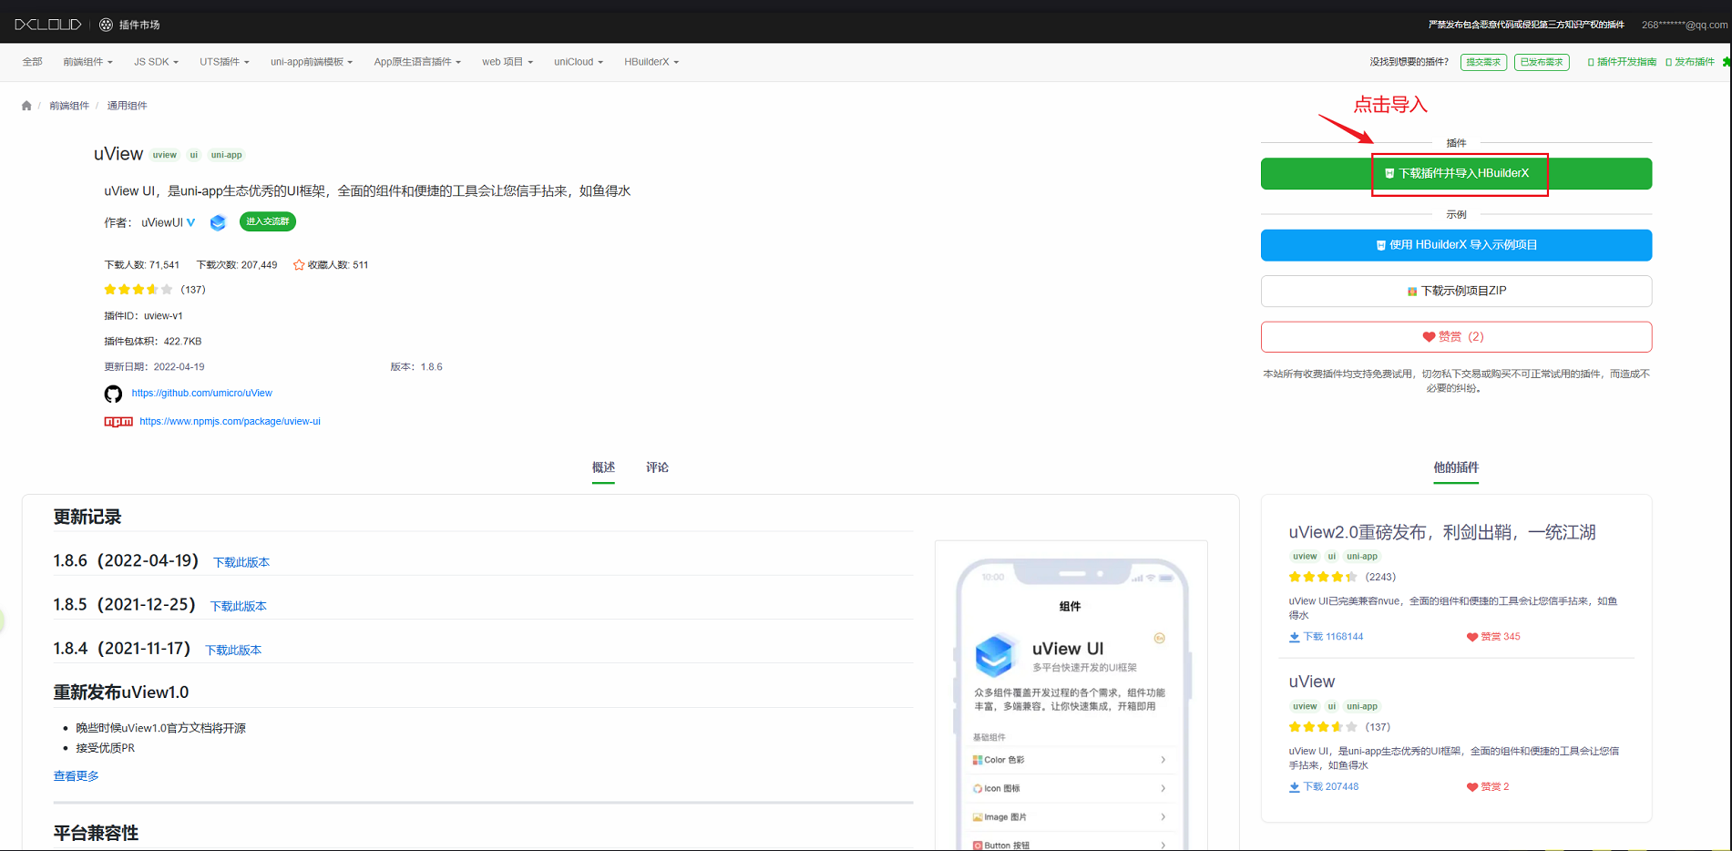Click the 进入交流群 button
This screenshot has width=1732, height=851.
(x=268, y=221)
